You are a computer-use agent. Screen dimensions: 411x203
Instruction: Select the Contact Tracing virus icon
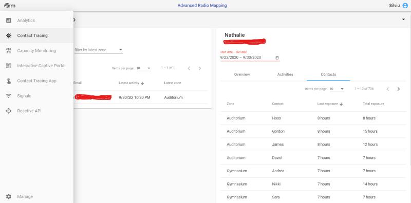pos(9,35)
